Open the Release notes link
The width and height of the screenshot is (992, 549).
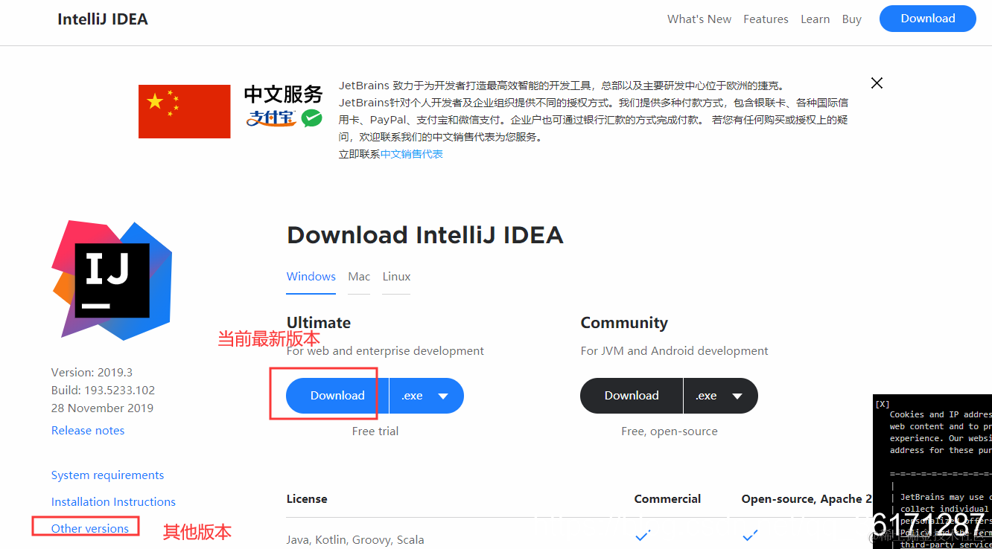point(88,430)
